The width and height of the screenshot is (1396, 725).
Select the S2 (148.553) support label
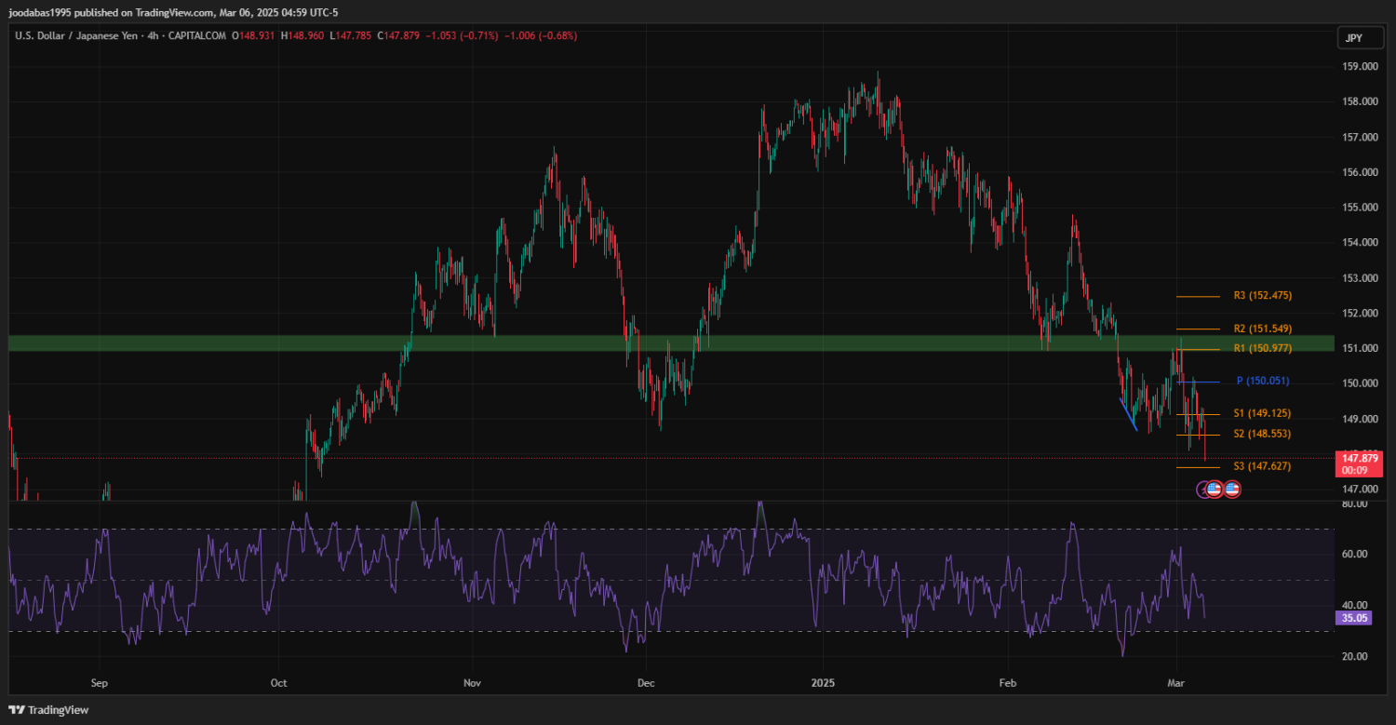click(x=1262, y=434)
